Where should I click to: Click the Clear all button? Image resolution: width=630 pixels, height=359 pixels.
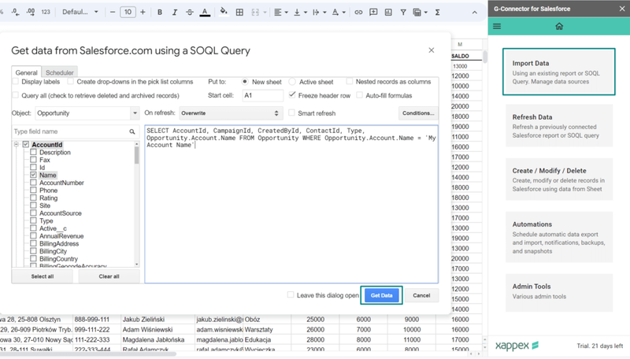tap(109, 276)
